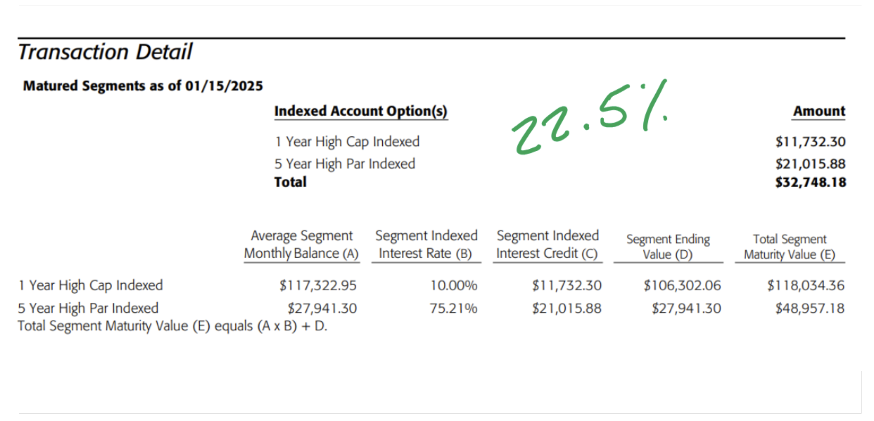Image resolution: width=874 pixels, height=421 pixels.
Task: Click the $117,322.95 average balance value
Action: point(318,285)
